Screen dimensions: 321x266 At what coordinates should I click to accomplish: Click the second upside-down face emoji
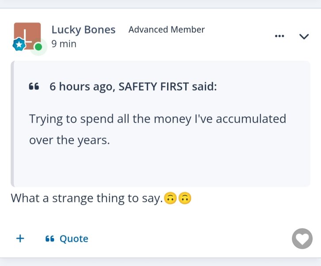[x=184, y=199]
